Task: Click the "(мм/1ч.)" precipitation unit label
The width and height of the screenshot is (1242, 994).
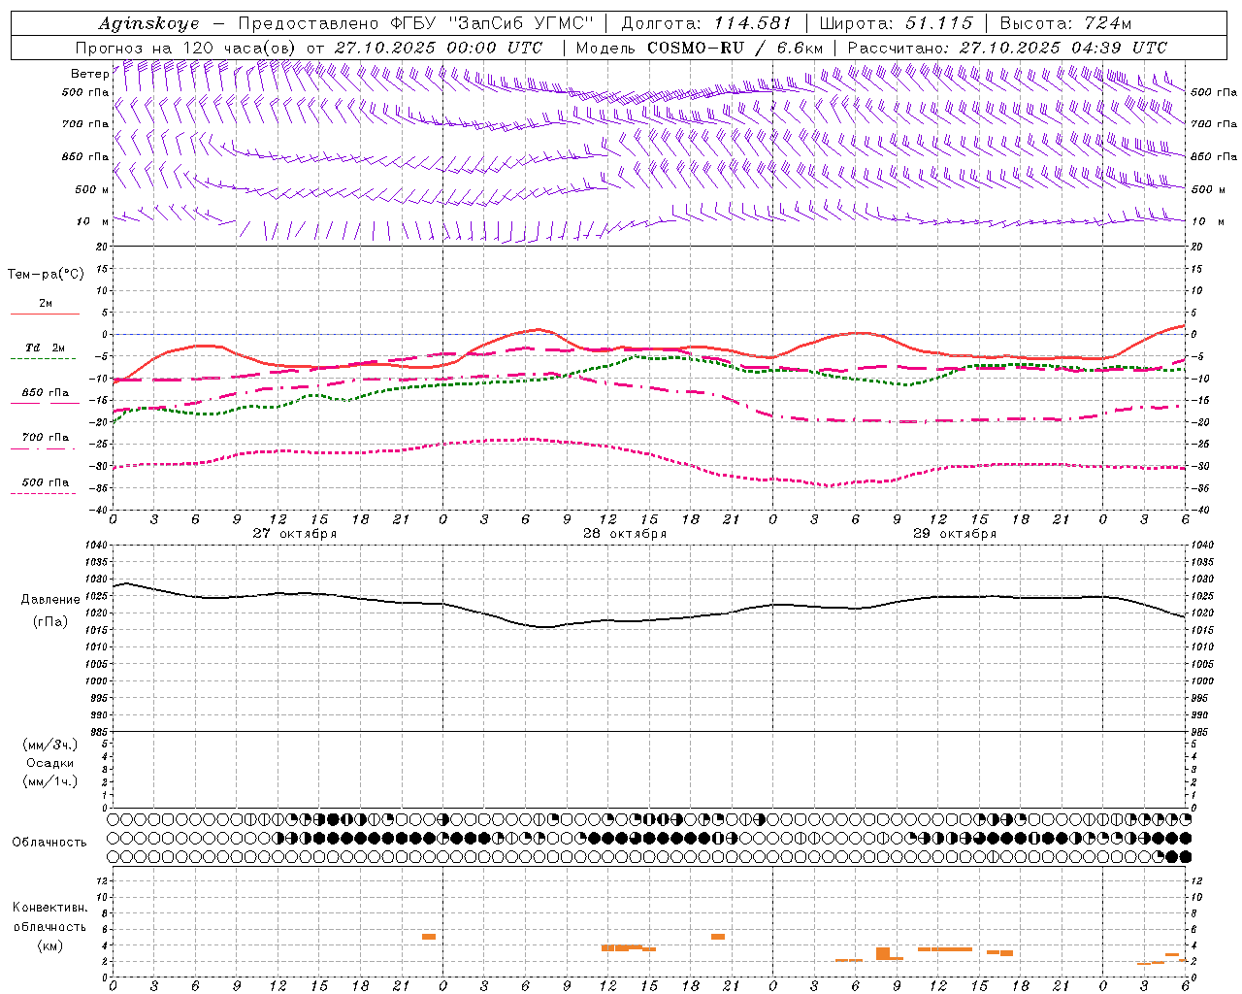Action: (x=50, y=781)
